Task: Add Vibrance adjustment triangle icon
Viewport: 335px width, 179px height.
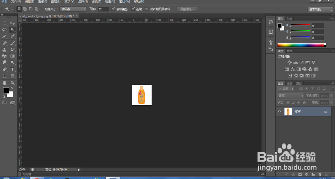Action: (x=314, y=63)
